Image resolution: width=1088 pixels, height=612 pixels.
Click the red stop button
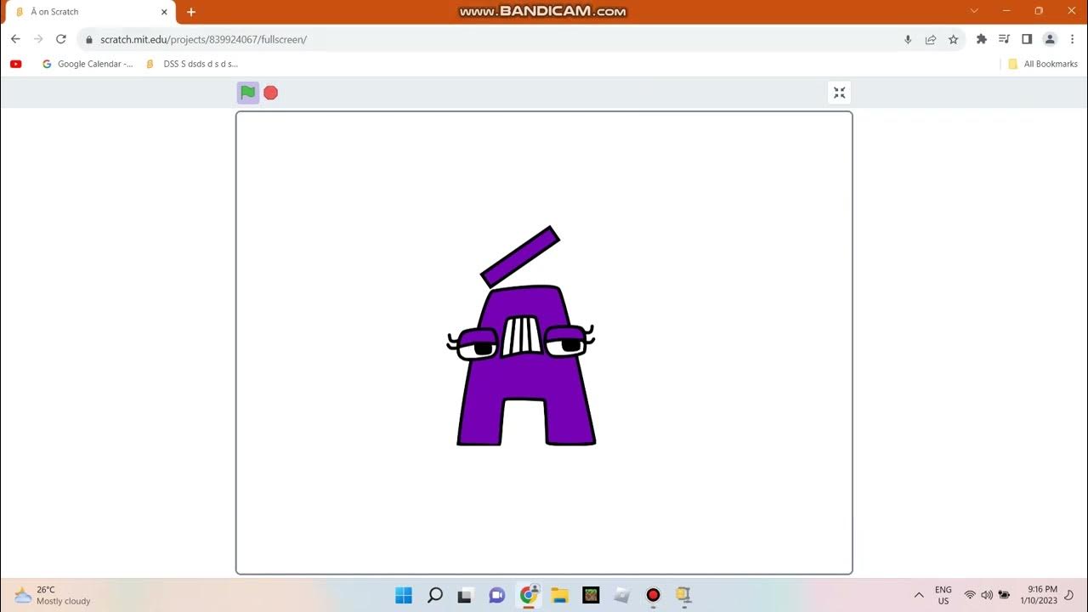(270, 93)
